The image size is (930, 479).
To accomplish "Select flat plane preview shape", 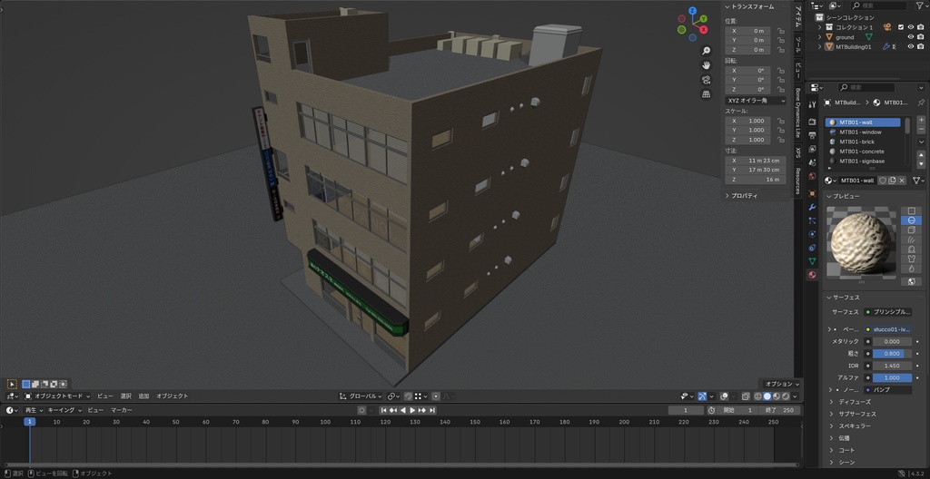I will [x=912, y=210].
